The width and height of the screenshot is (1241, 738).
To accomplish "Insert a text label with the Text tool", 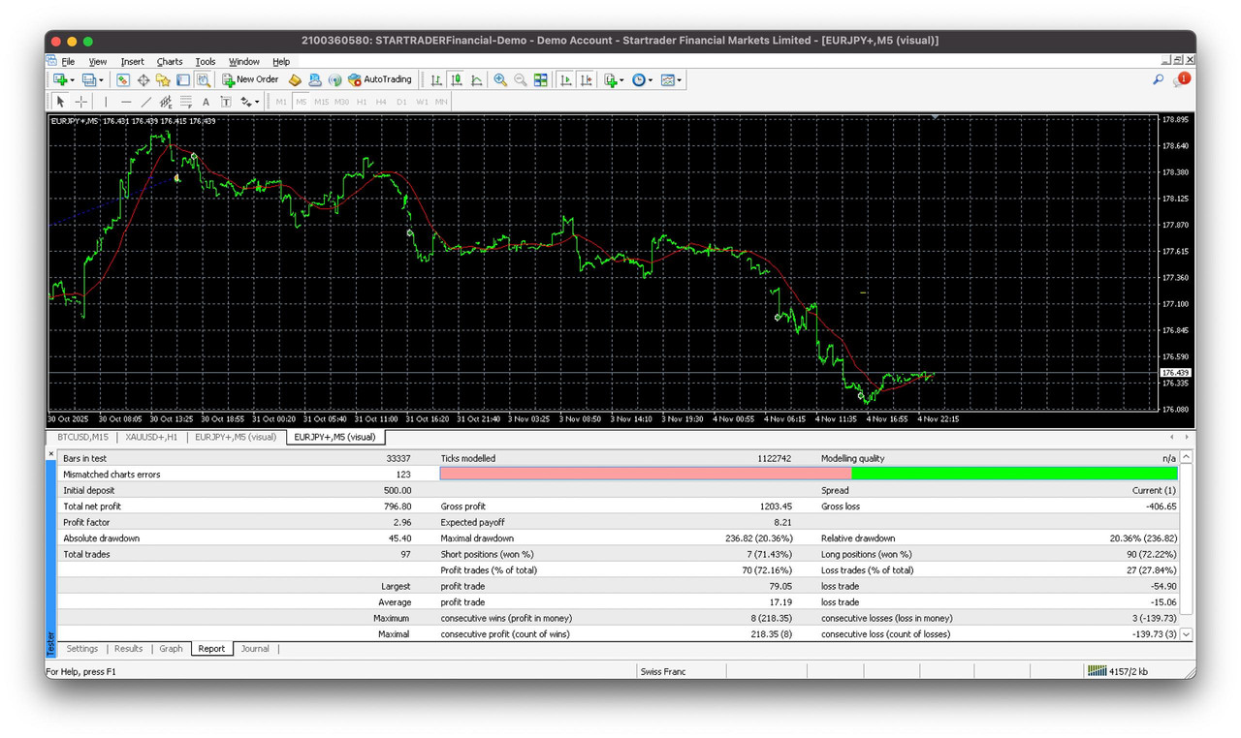I will [x=226, y=101].
